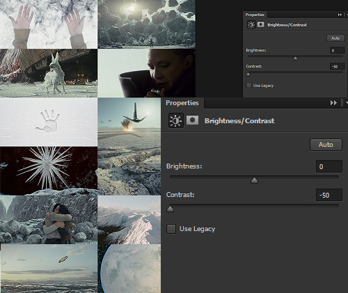This screenshot has height=293, width=348.
Task: Click the large Brightness value field showing 0
Action: coord(329,166)
